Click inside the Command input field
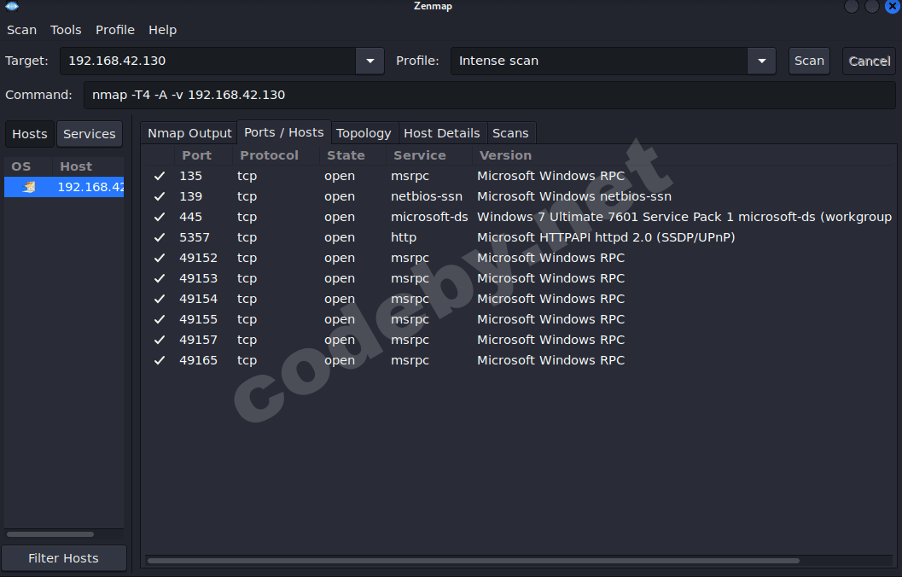 click(486, 95)
